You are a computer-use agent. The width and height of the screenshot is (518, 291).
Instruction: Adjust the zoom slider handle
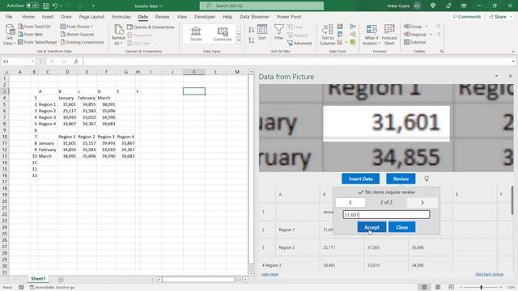point(481,287)
